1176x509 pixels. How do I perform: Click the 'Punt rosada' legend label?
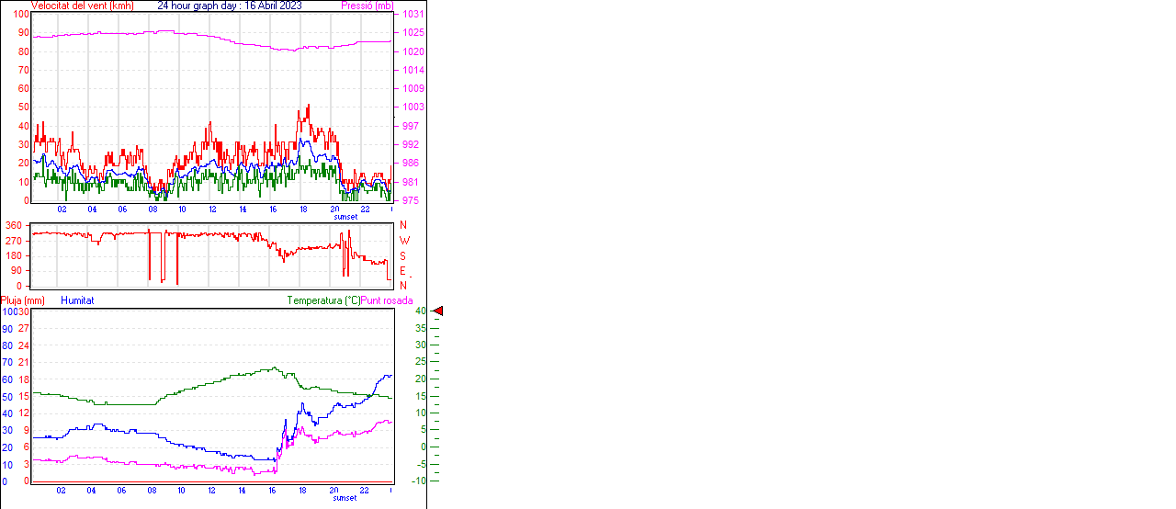coord(387,300)
